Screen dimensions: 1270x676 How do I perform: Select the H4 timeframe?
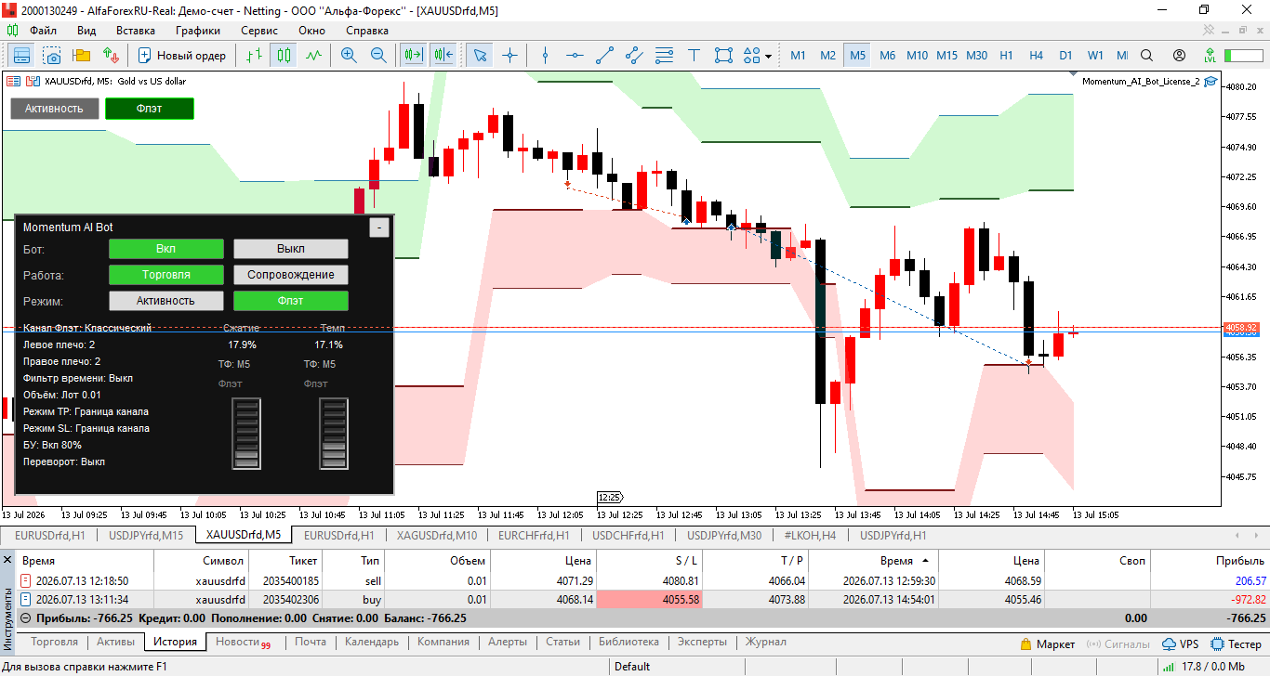point(1036,56)
